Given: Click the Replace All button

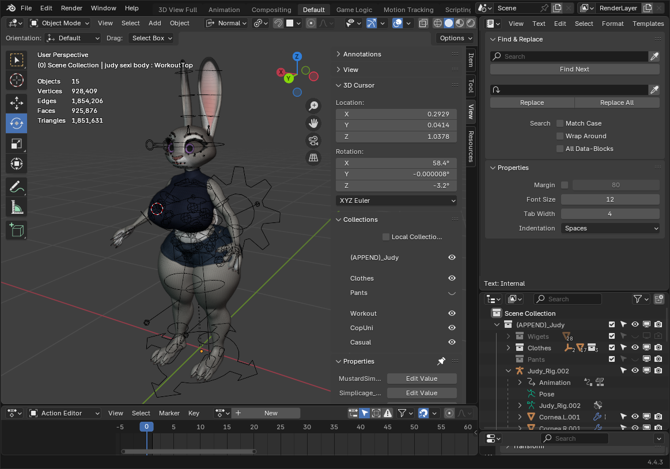Looking at the screenshot, I should 616,103.
